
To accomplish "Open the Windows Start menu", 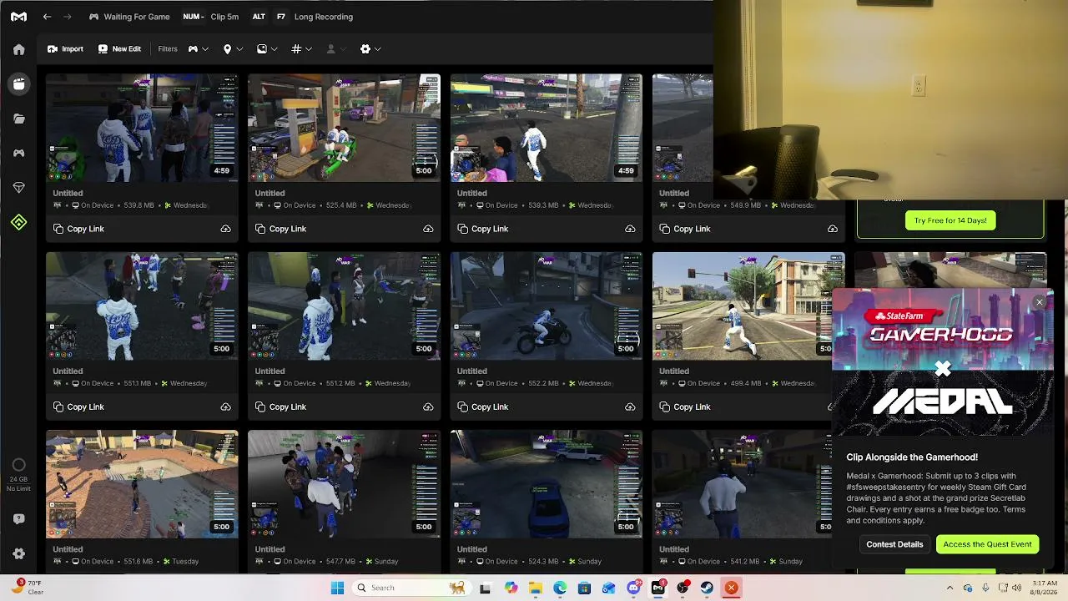I will pyautogui.click(x=337, y=588).
